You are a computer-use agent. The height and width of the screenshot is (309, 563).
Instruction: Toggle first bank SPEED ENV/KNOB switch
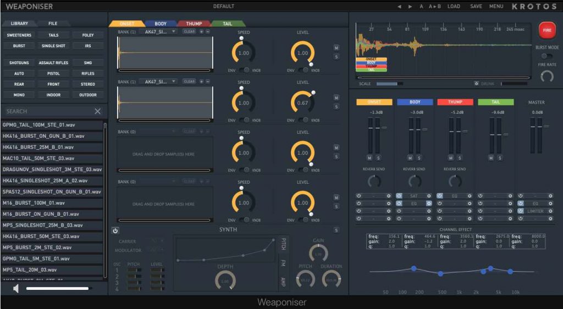(x=245, y=70)
